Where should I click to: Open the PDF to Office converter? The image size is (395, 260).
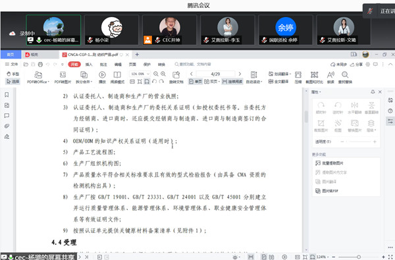click(38, 78)
